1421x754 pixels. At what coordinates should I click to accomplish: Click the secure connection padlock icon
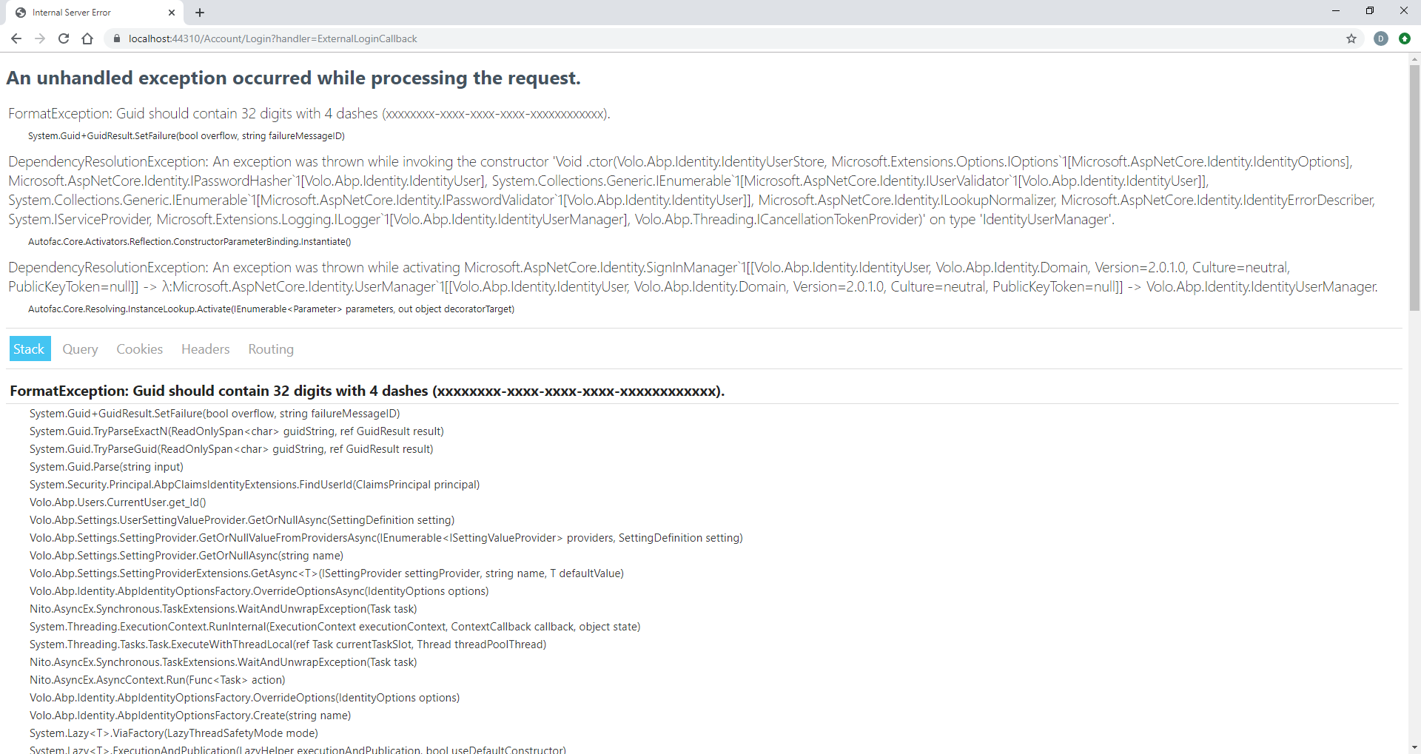click(116, 38)
